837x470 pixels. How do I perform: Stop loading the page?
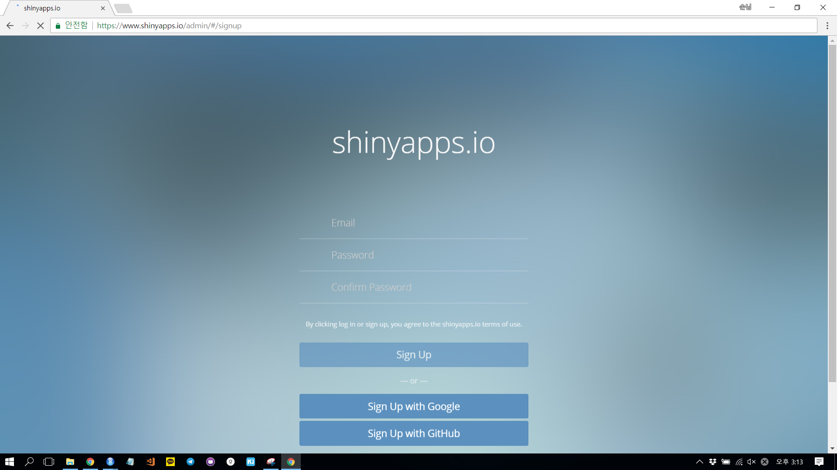pyautogui.click(x=41, y=26)
